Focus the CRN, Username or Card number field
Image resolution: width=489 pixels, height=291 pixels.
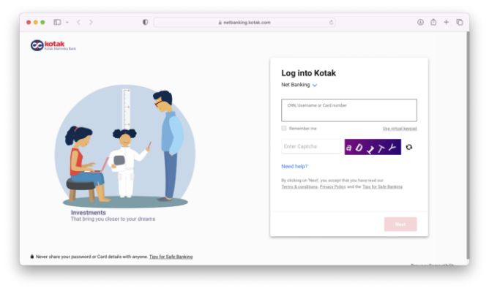(349, 110)
